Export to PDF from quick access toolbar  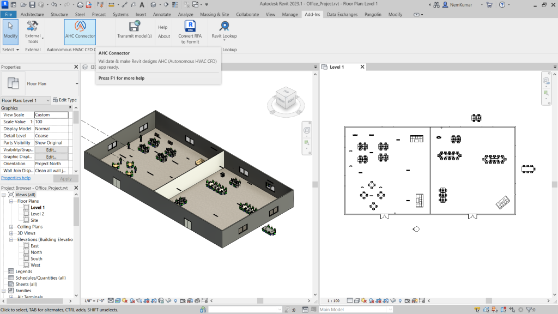[x=89, y=4]
